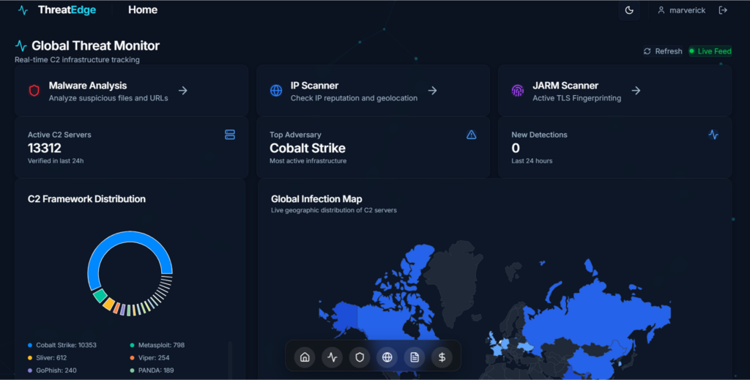Click the Viper: 254 legend entry
750x380 pixels.
149,357
